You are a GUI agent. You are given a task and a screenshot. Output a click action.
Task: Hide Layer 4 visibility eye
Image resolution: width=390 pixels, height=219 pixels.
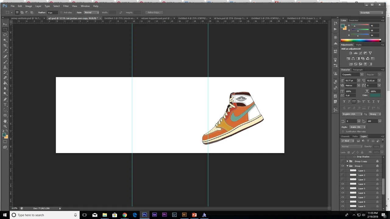click(343, 184)
